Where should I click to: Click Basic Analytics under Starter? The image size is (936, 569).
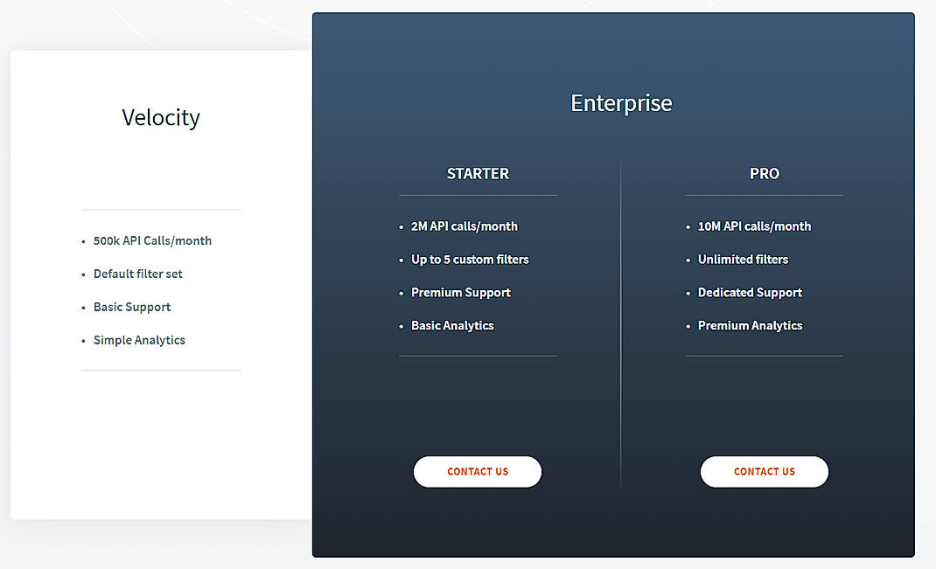tap(452, 325)
